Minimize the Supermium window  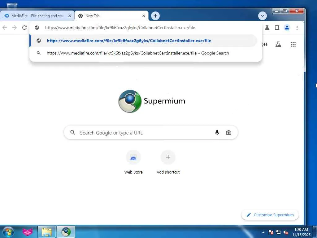(x=277, y=11)
